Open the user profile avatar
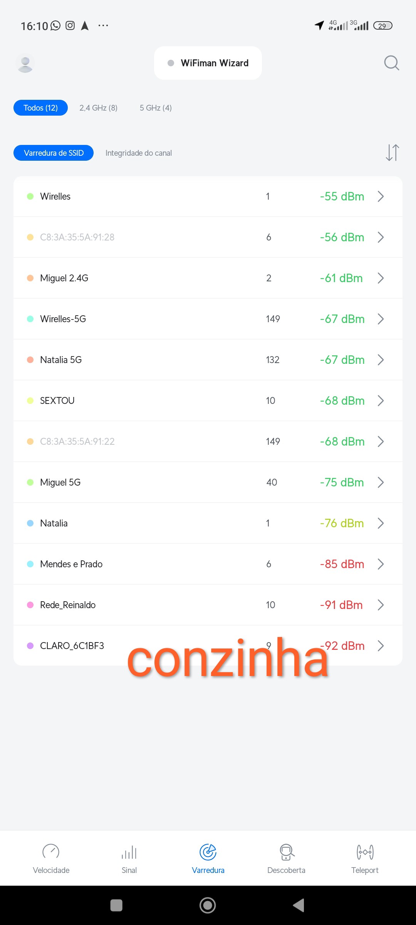This screenshot has width=416, height=925. pyautogui.click(x=25, y=63)
